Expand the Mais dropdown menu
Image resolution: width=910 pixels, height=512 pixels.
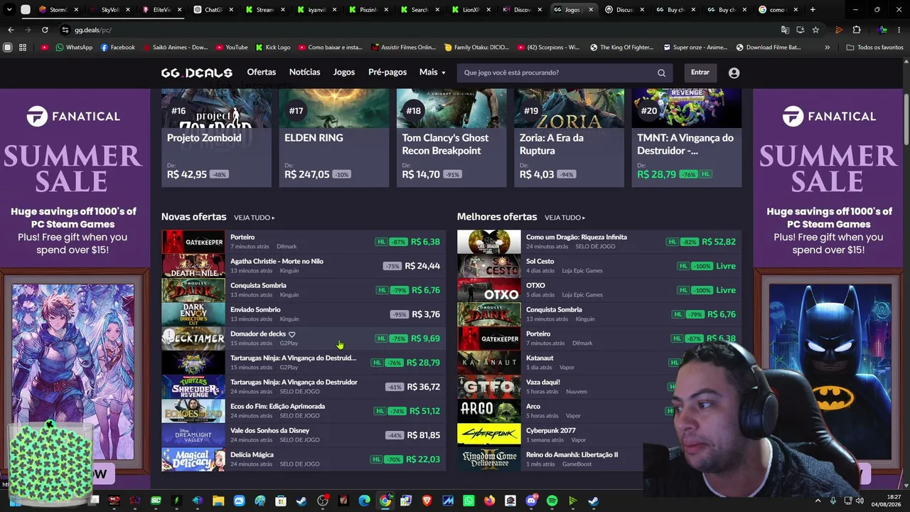(x=432, y=73)
